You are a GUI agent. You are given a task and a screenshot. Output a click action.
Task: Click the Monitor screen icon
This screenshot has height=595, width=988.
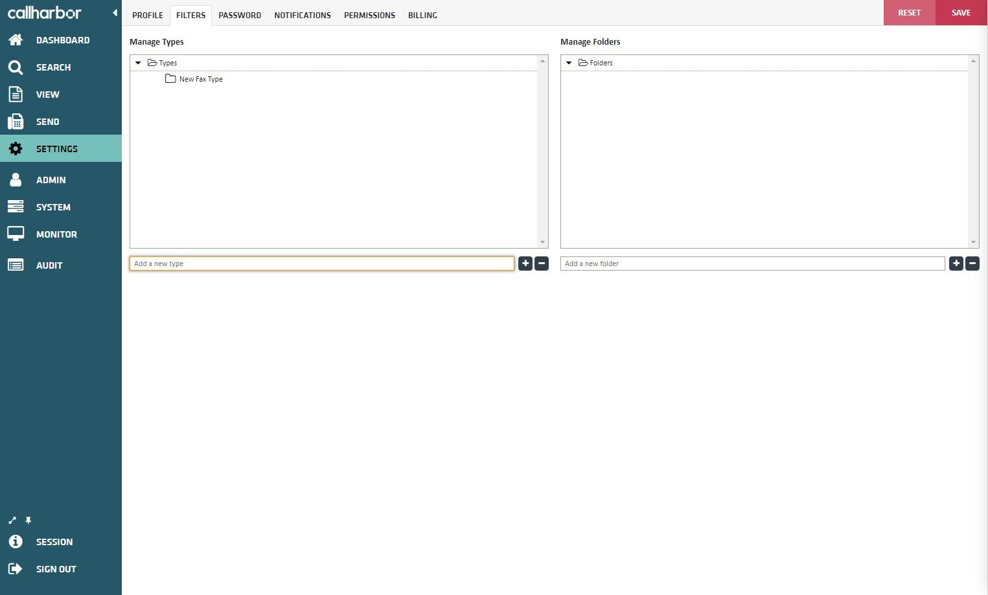[x=16, y=234]
